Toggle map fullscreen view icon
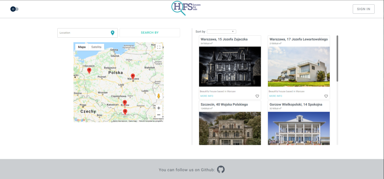Screen dimensions: 384x179 [159, 47]
